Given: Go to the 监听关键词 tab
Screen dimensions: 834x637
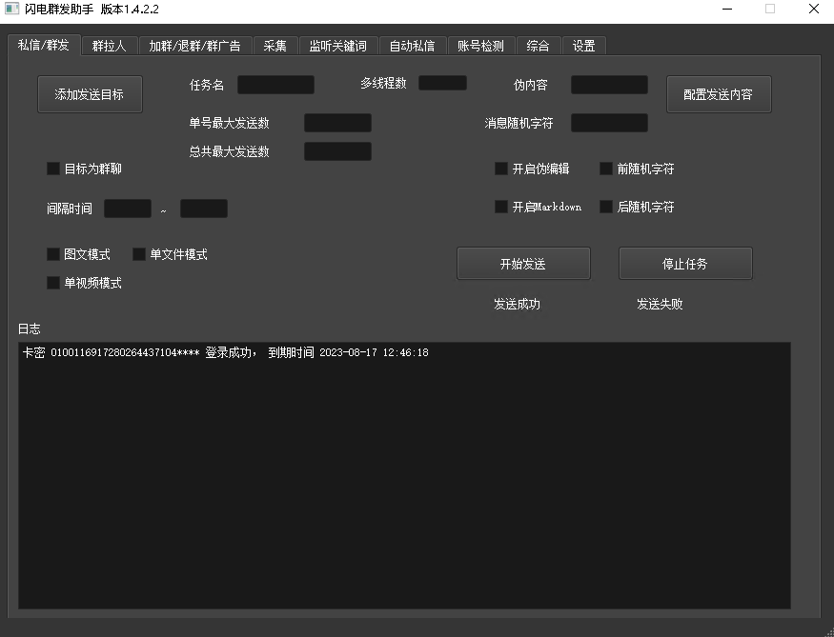Looking at the screenshot, I should [337, 46].
